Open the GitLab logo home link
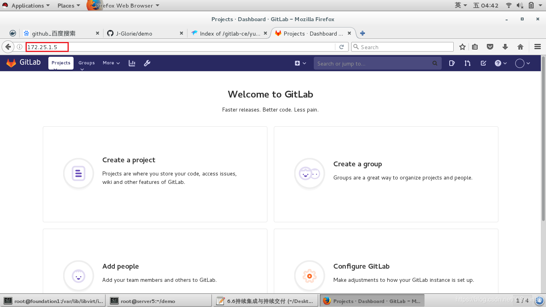546x307 pixels. point(23,63)
